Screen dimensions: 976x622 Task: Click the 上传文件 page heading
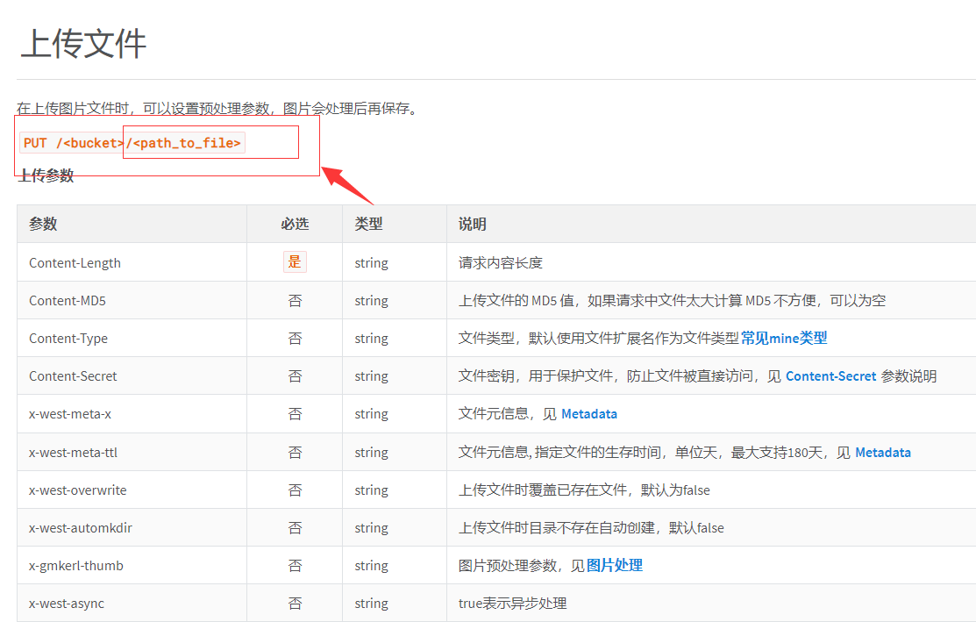point(83,43)
